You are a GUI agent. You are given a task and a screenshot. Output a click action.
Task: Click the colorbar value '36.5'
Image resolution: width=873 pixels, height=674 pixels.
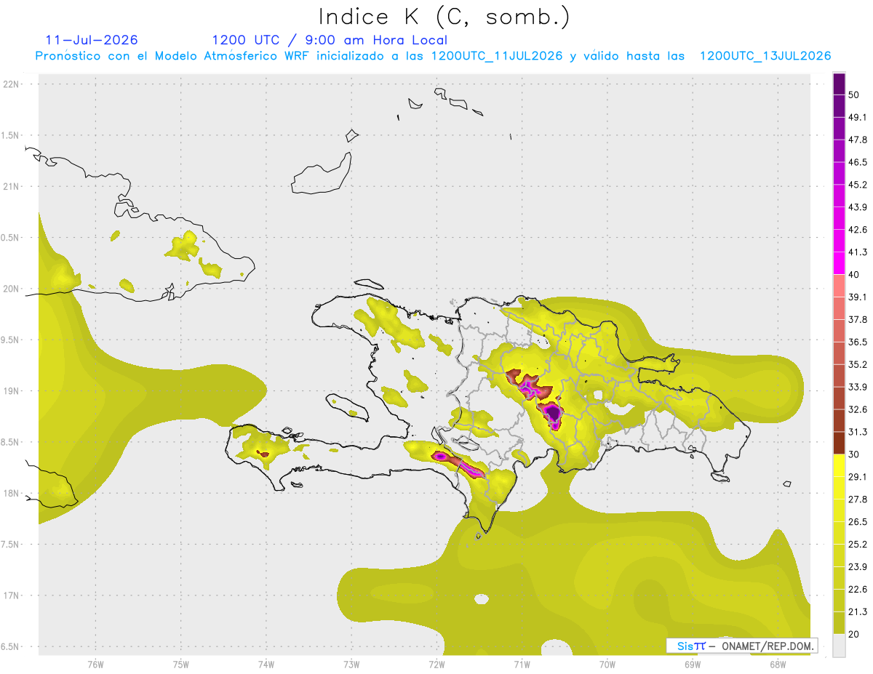tap(858, 342)
